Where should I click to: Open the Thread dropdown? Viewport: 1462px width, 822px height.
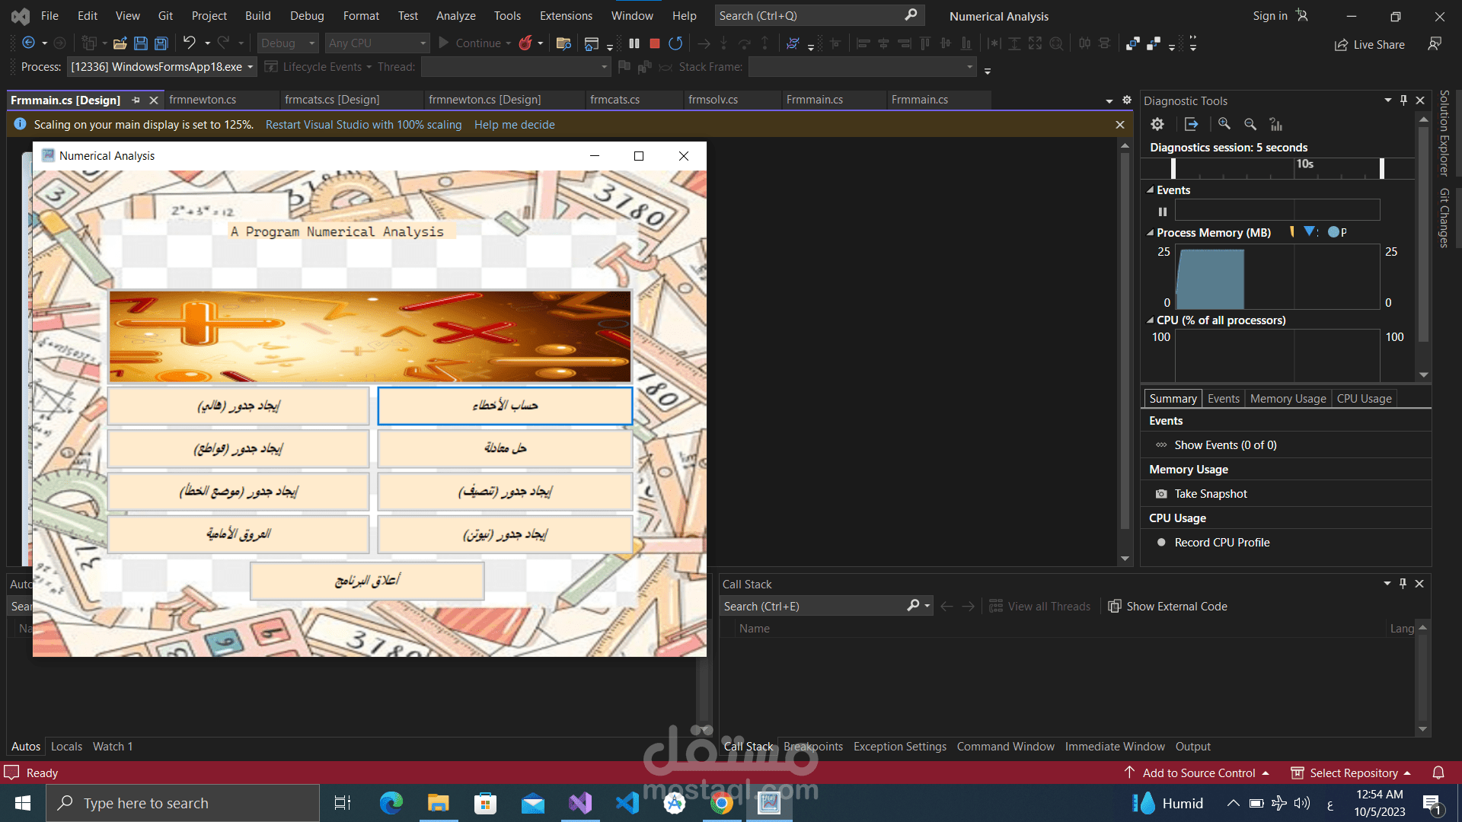point(516,67)
